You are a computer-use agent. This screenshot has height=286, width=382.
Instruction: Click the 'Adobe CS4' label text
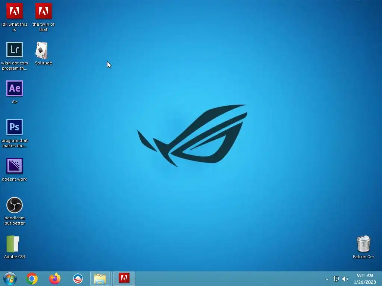[x=15, y=257]
